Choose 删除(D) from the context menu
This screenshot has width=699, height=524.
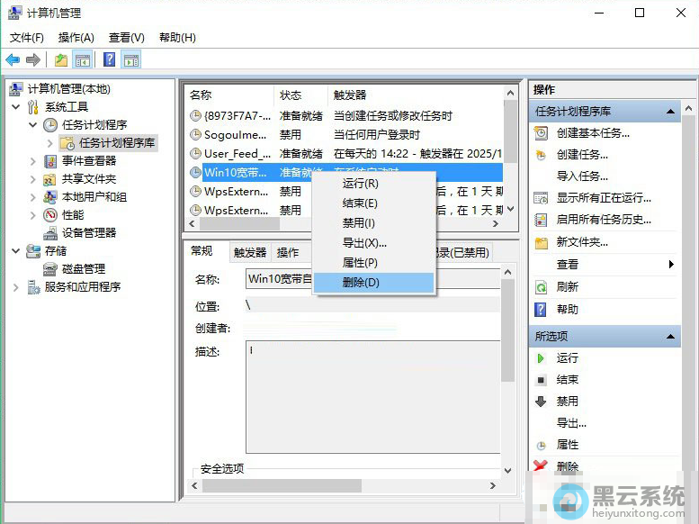[361, 283]
